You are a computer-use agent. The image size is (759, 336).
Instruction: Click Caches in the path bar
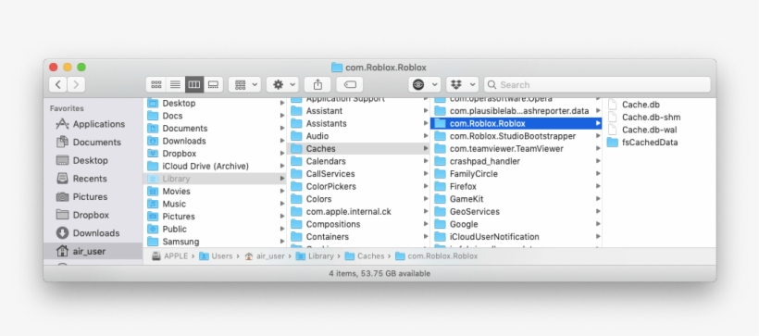[365, 256]
